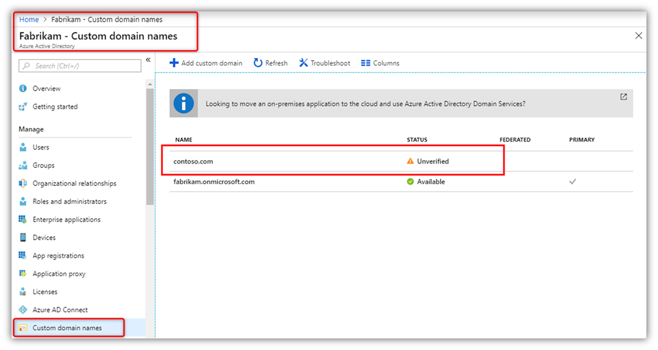
Task: Open Roles and administrators label
Action: tap(70, 201)
